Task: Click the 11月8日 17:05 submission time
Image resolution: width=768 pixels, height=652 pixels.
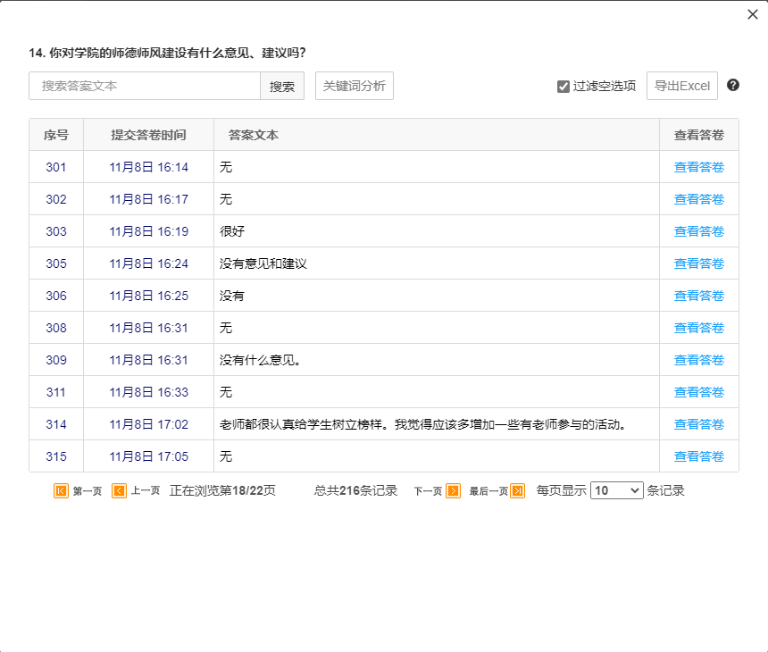Action: click(148, 456)
